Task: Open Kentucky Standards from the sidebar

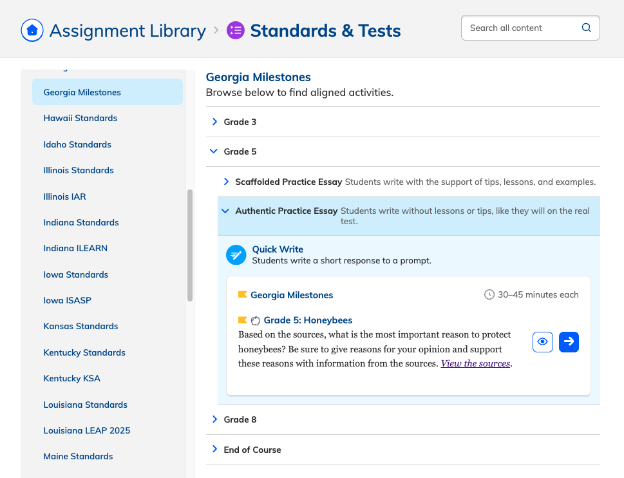Action: point(84,352)
